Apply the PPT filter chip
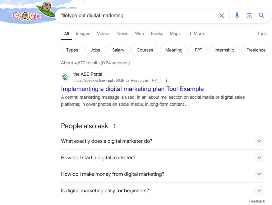 pos(198,50)
